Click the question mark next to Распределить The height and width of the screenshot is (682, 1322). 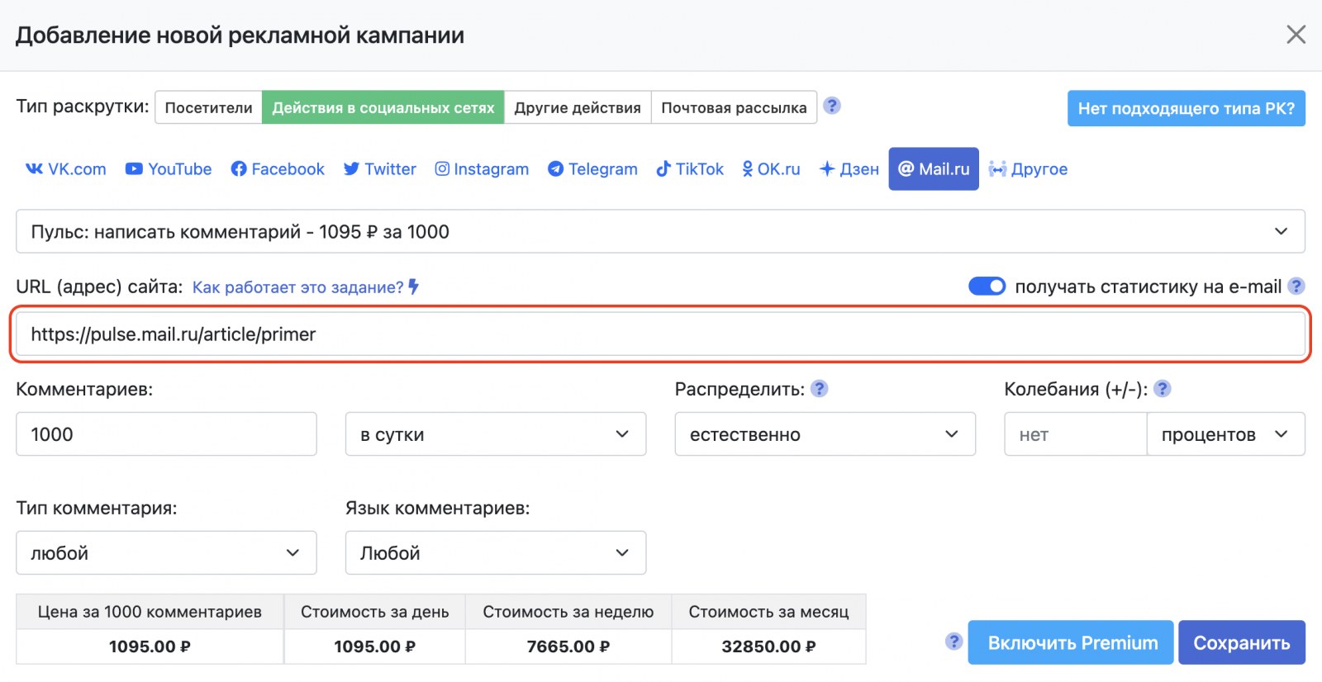pos(819,388)
